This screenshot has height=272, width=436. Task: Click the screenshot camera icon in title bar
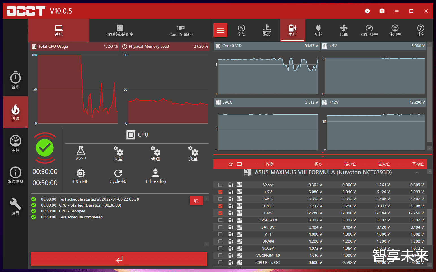(x=382, y=11)
